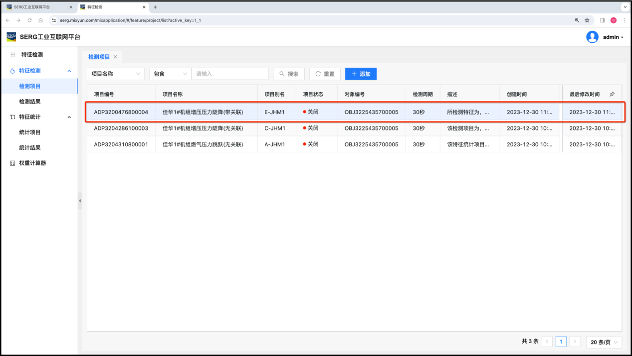The width and height of the screenshot is (632, 356).
Task: Click the SERG platform logo
Action: click(11, 37)
